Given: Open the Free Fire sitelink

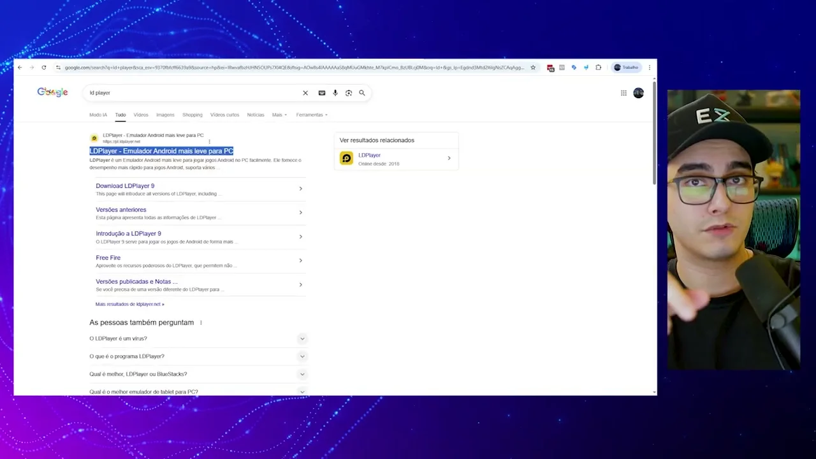Looking at the screenshot, I should (x=108, y=258).
